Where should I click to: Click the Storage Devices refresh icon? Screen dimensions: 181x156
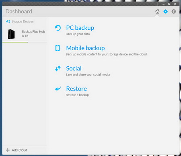tap(8, 21)
